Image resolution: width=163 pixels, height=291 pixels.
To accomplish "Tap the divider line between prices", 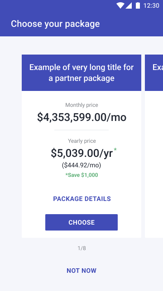I will pyautogui.click(x=81, y=130).
